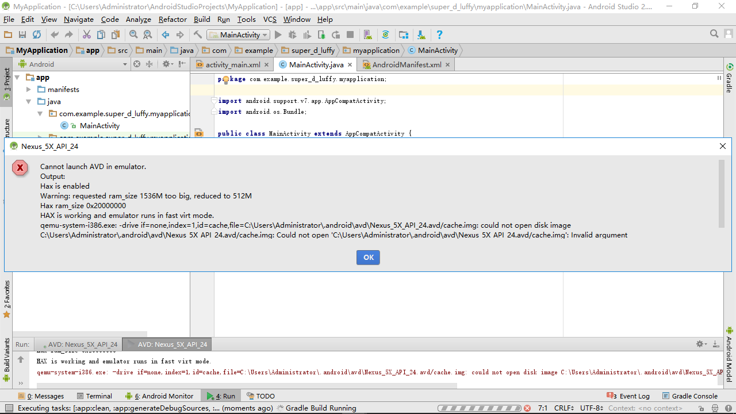Click the collapse all icon in Project panel
The image size is (736, 414).
(x=149, y=64)
